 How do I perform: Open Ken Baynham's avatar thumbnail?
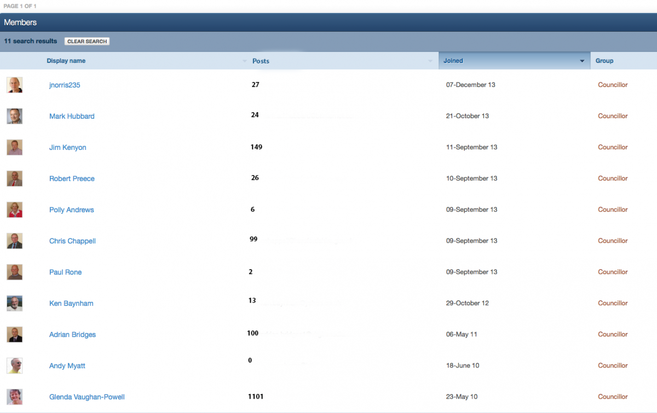point(15,303)
